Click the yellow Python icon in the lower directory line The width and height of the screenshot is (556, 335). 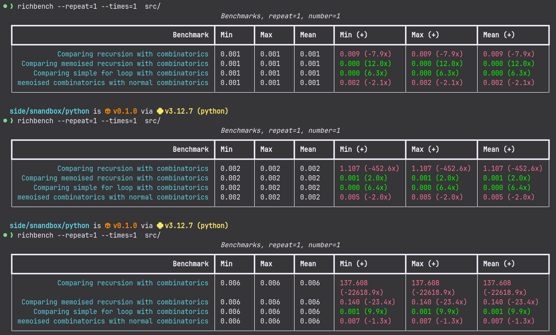[160, 226]
